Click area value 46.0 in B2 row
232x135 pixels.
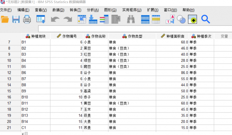[x=172, y=48]
